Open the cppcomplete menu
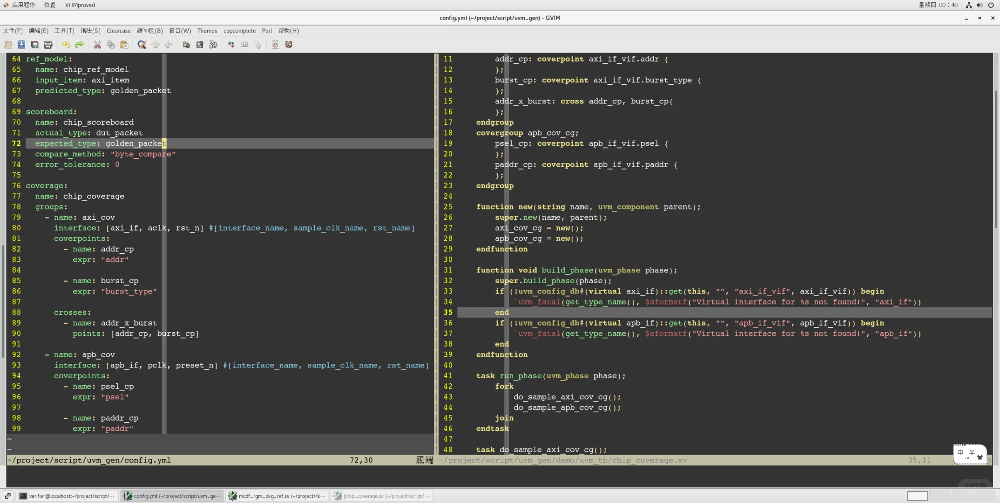The height and width of the screenshot is (503, 1000). [239, 31]
